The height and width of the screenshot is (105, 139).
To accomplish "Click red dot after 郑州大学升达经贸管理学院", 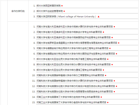I will coord(64,11).
